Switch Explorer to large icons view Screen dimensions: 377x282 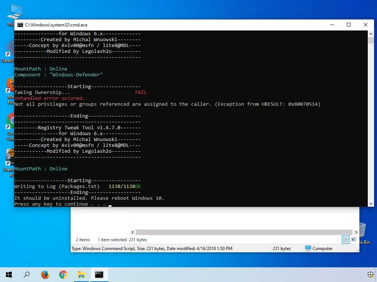(x=354, y=239)
